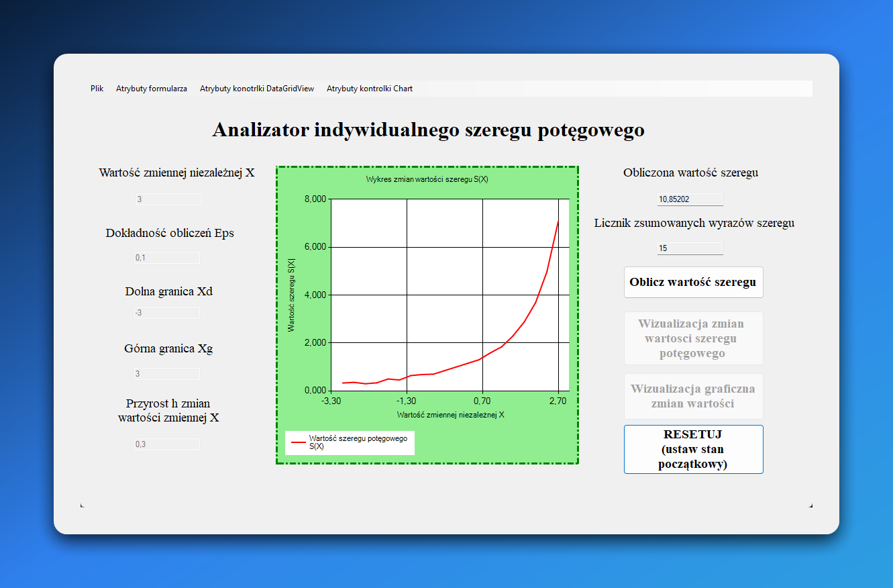Click label Przyrost h zmian wartości zmiennej X
The width and height of the screenshot is (893, 588).
168,411
